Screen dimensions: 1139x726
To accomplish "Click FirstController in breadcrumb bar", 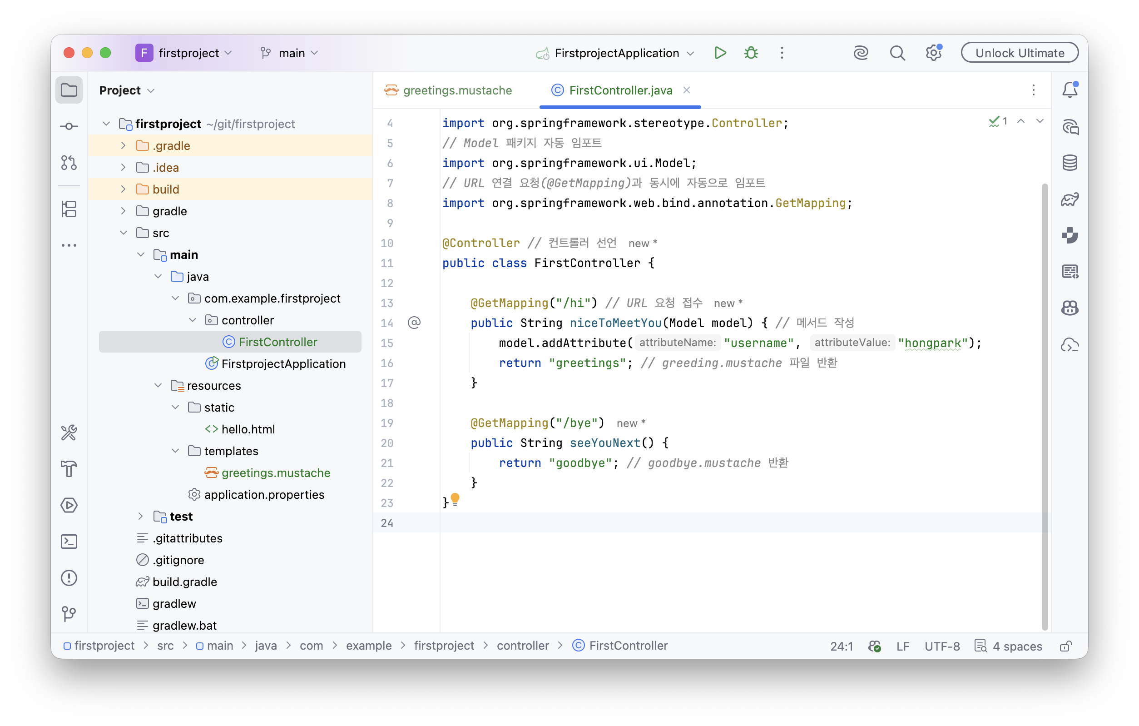I will [x=620, y=646].
